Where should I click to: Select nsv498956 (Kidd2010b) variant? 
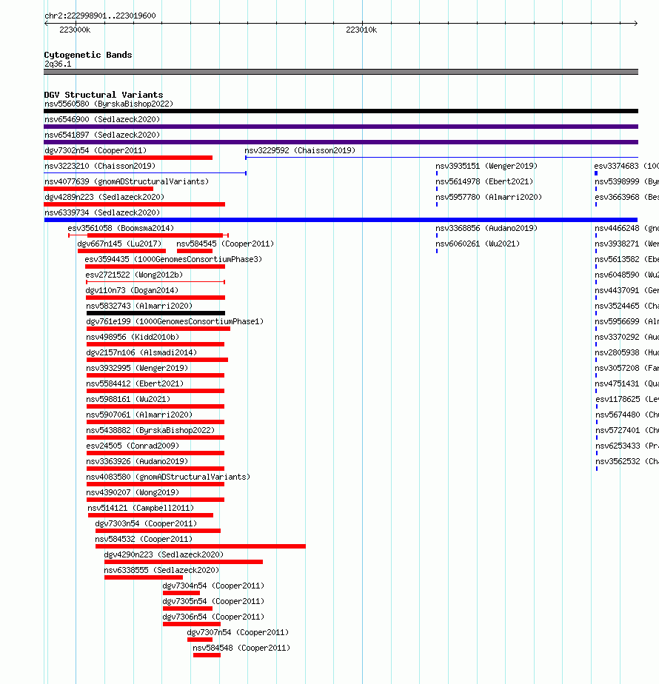(133, 338)
